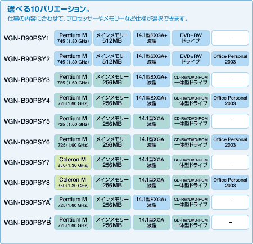This screenshot has height=244, width=253.
Task: Click the CD-RW/DVD-ROM drive cell for VGN-B90PSYA
Action: coord(191,202)
